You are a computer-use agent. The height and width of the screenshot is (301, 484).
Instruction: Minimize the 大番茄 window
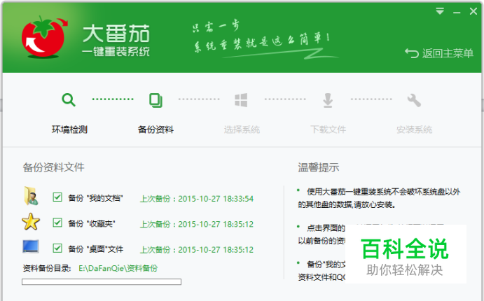pos(457,13)
